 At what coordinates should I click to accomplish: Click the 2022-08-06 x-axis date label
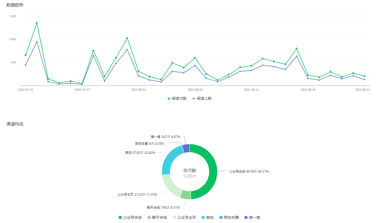pos(195,90)
